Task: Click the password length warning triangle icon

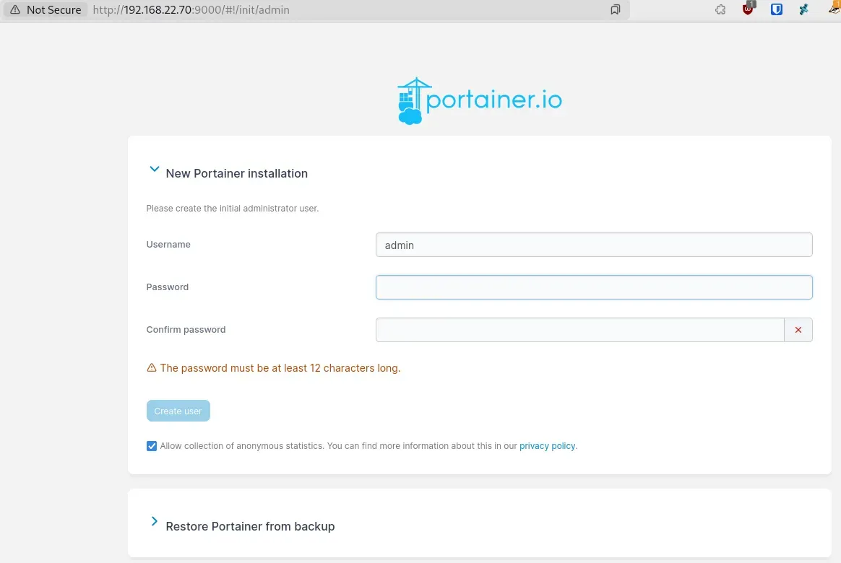Action: coord(152,368)
